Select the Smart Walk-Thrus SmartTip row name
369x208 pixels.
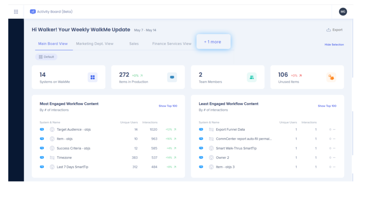point(236,148)
